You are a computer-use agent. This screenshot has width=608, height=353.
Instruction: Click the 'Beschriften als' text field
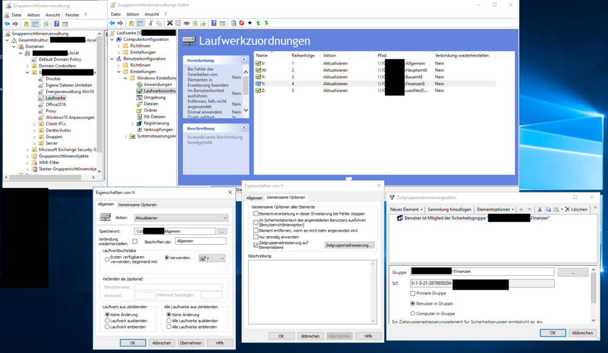(200, 241)
